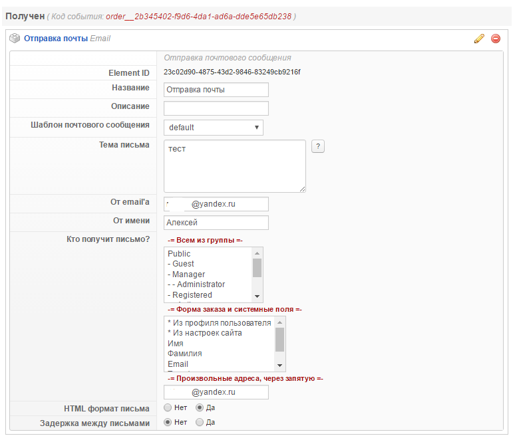Select Да for HTML формат письма

point(200,407)
